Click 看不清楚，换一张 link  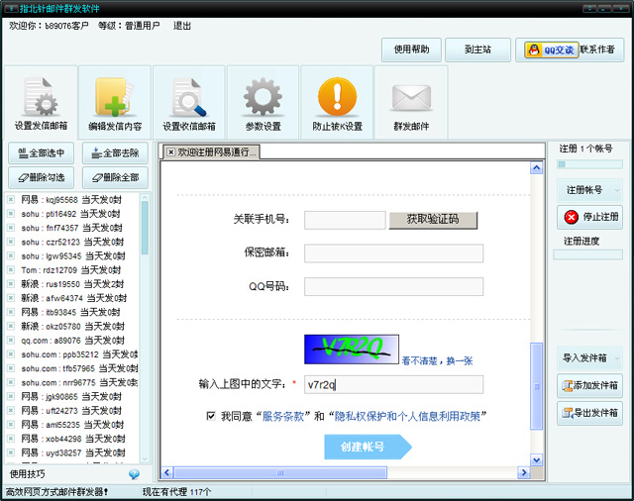[437, 360]
